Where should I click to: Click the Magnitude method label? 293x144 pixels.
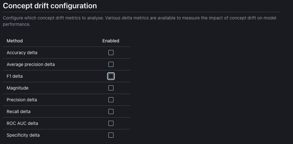point(18,88)
